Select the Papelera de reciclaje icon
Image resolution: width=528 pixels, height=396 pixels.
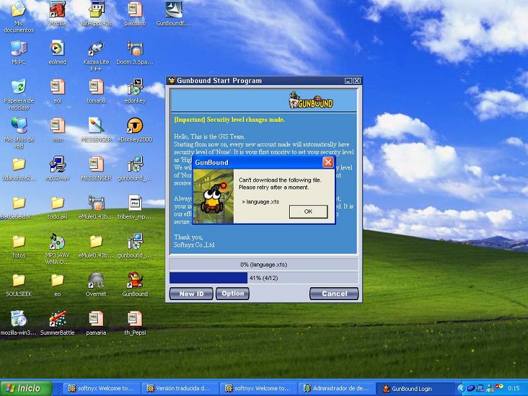pos(19,95)
